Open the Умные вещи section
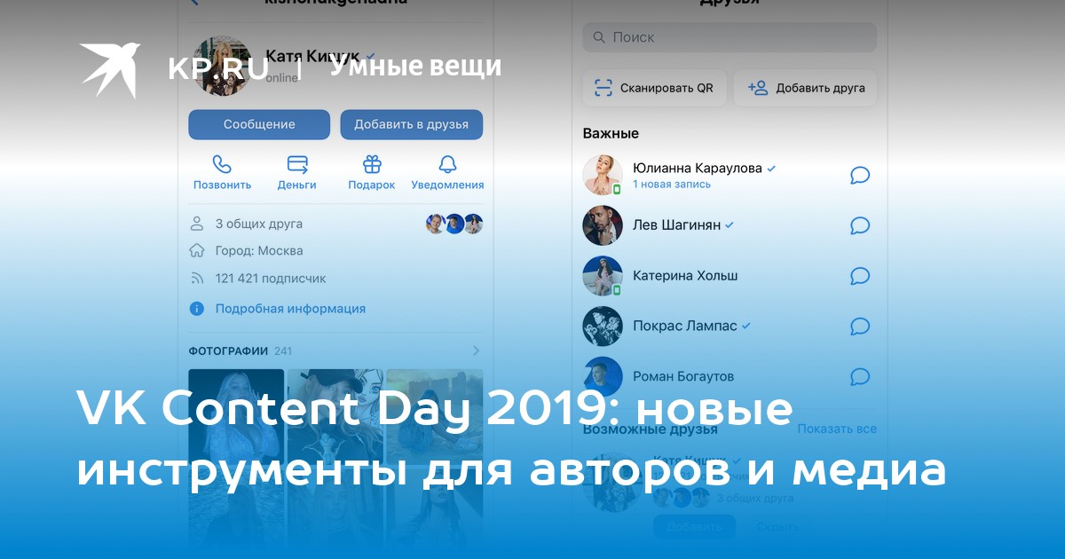 point(415,67)
